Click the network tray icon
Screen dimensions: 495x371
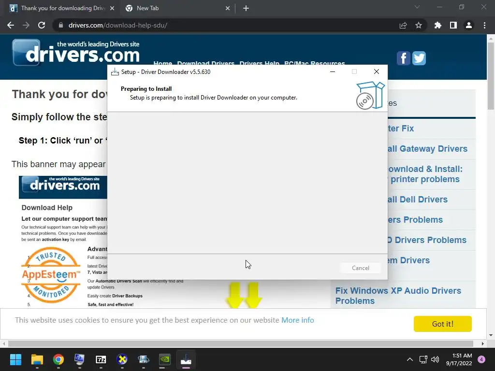[x=423, y=359]
